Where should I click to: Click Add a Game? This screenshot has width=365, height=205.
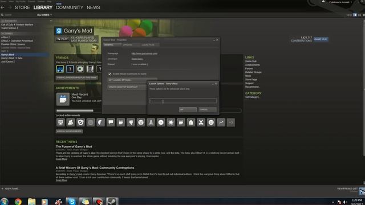coord(10,188)
